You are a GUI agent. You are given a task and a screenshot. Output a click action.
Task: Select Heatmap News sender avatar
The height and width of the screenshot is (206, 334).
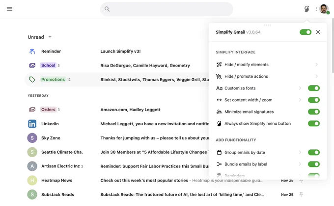click(x=32, y=181)
